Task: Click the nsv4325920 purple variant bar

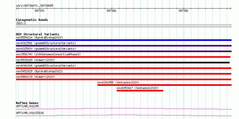Action: 124,51
